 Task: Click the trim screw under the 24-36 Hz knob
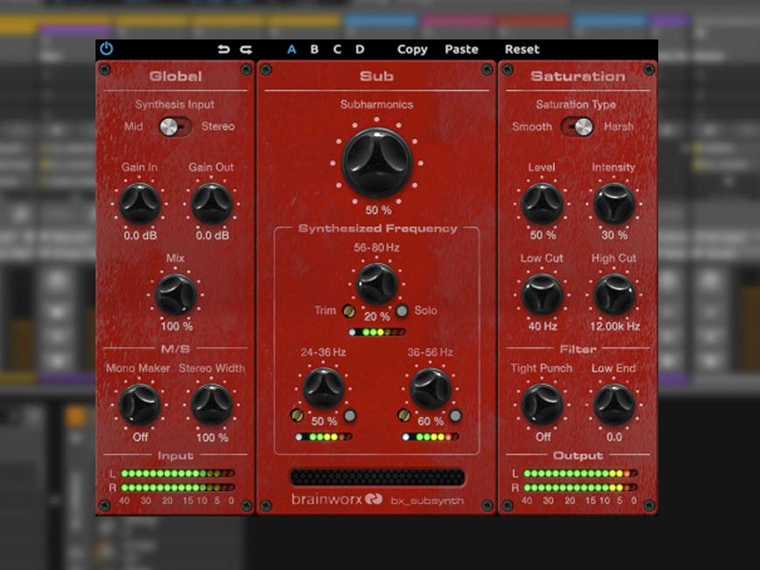(x=298, y=415)
